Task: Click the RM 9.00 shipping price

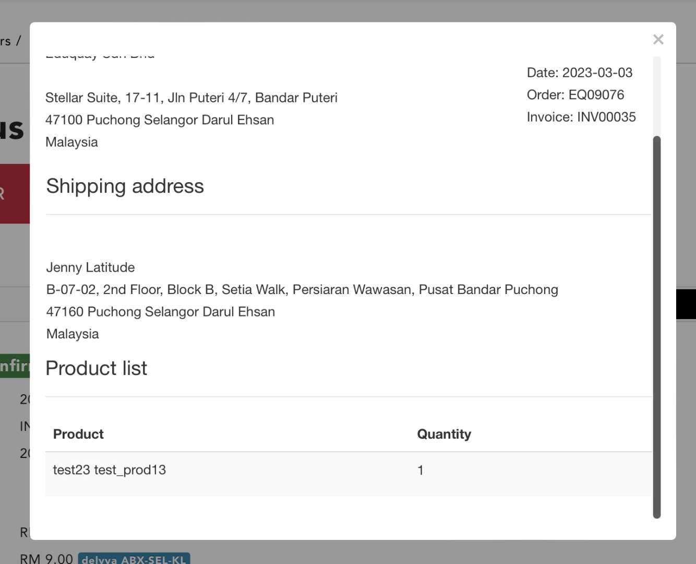Action: coord(46,559)
